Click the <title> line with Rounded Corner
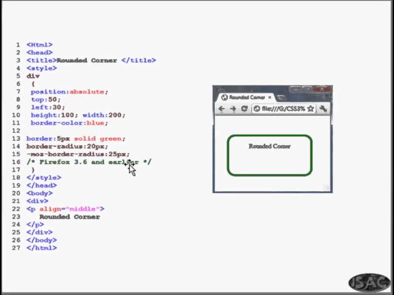The image size is (394, 295). pos(91,60)
